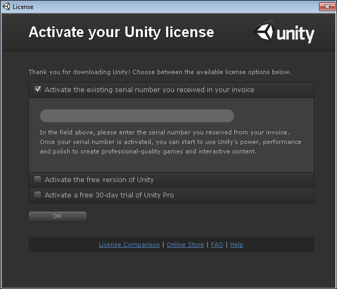Viewport: 337px width, 289px height.
Task: Click the unity wordmark beside the cube logo
Action: pyautogui.click(x=295, y=34)
